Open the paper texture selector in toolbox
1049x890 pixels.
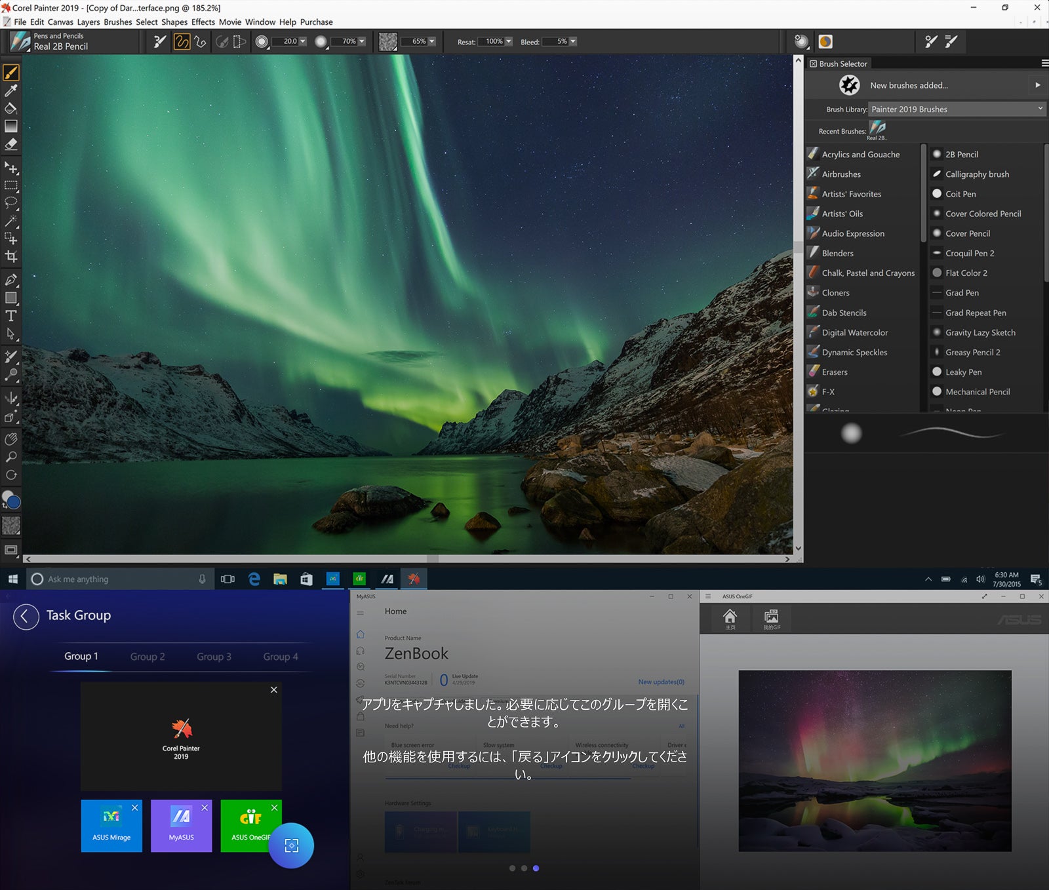[11, 526]
